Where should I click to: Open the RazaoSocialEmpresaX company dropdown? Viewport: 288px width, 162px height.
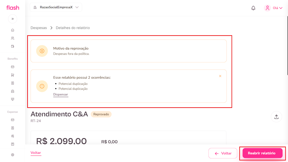pos(56,7)
